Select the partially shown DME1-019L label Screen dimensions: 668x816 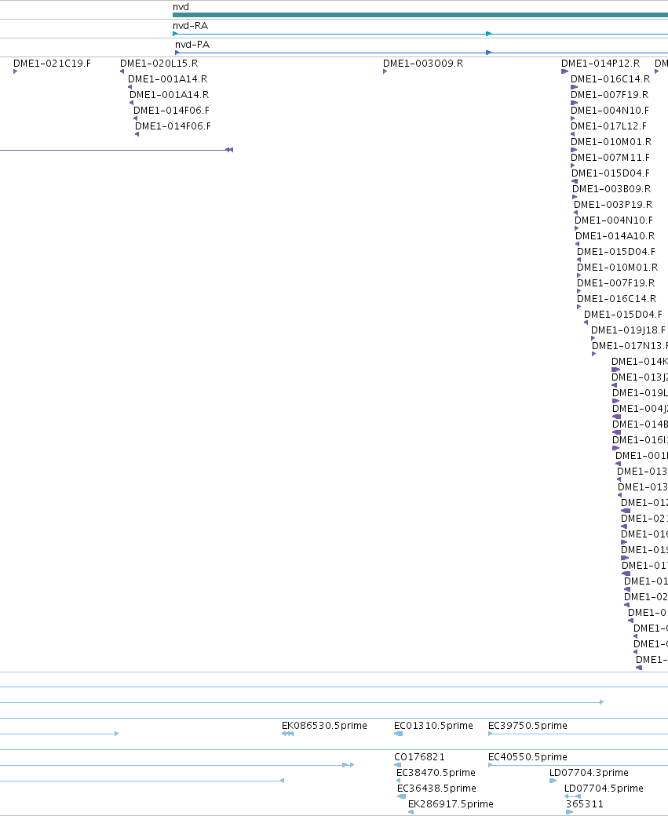[640, 393]
